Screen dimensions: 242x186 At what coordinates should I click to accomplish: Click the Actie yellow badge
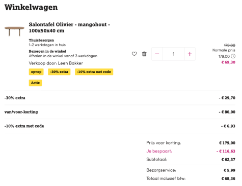coord(35,83)
